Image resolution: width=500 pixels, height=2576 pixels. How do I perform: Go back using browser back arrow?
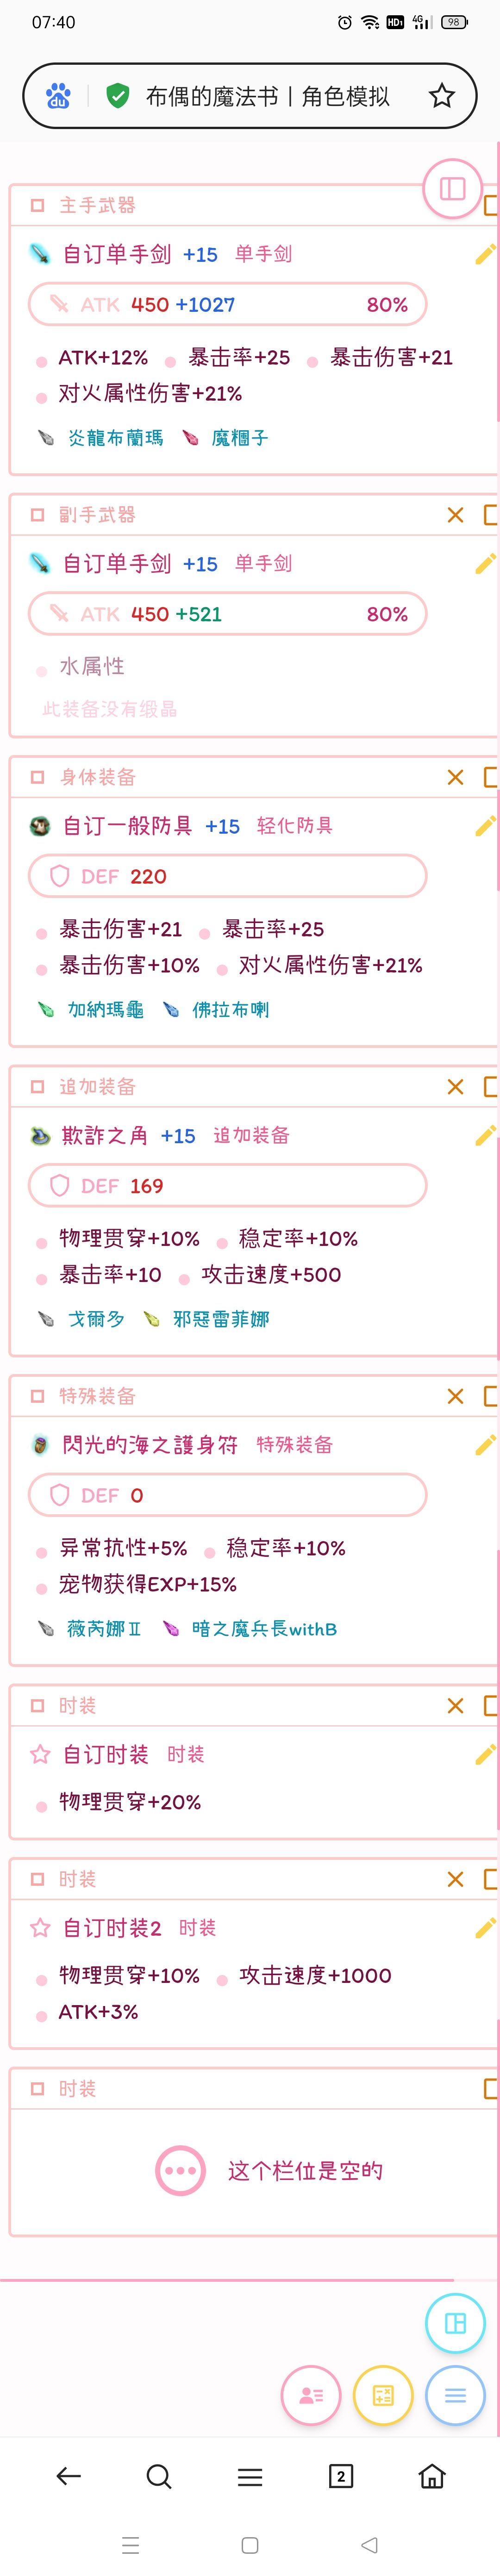pyautogui.click(x=68, y=2476)
